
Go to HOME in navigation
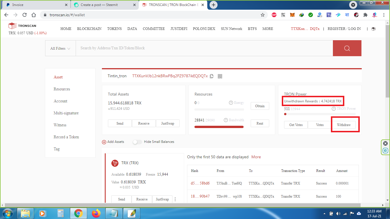66,29
